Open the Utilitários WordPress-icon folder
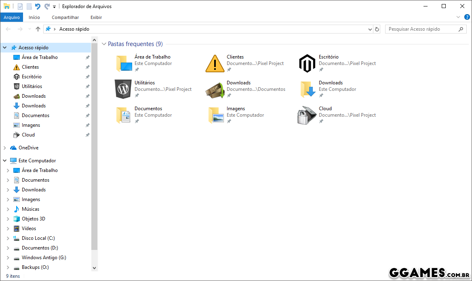The image size is (472, 281). (123, 89)
